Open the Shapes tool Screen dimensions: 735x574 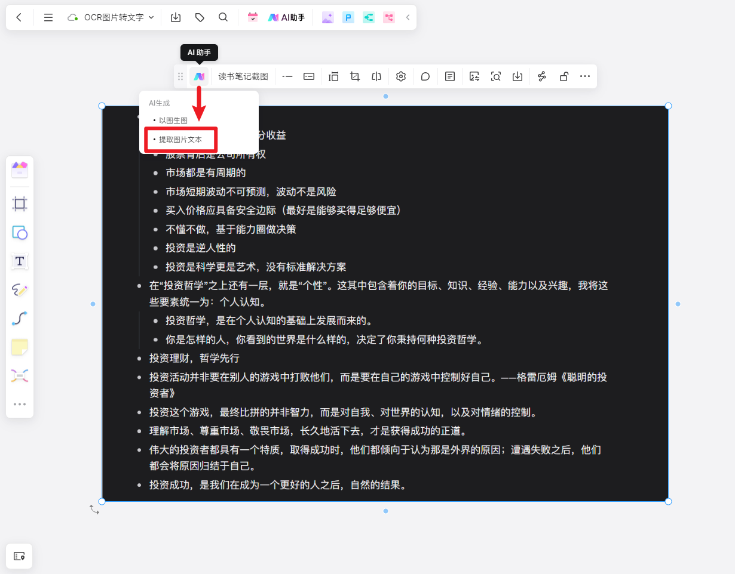point(20,233)
